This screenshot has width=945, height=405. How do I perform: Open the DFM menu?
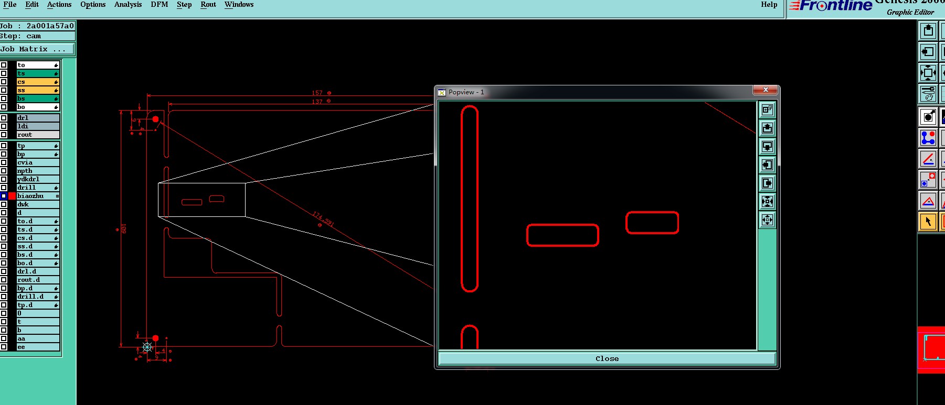pos(160,5)
